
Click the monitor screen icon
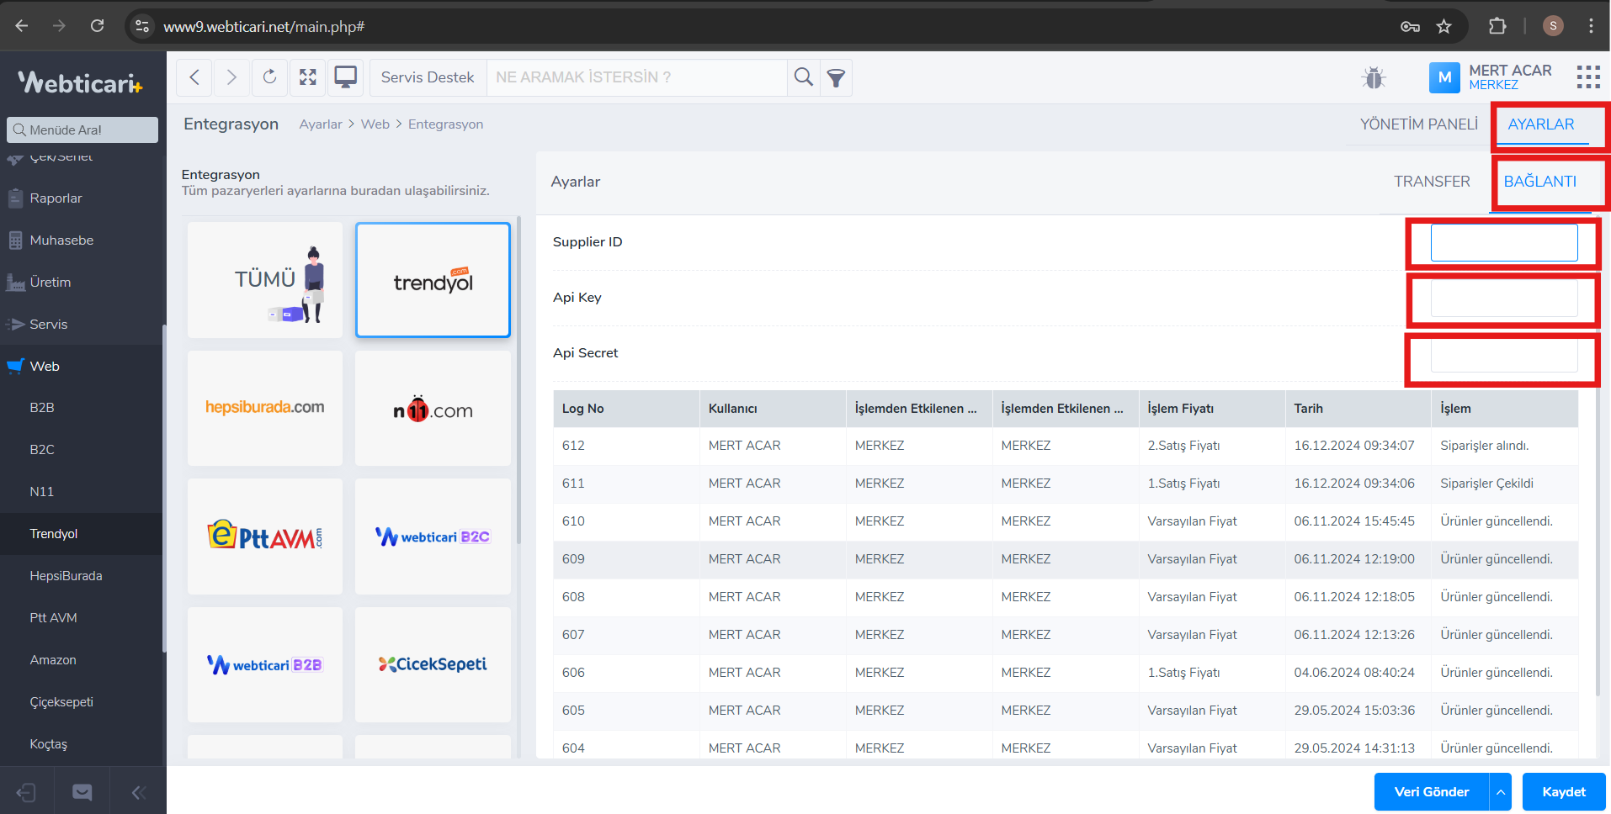click(345, 77)
